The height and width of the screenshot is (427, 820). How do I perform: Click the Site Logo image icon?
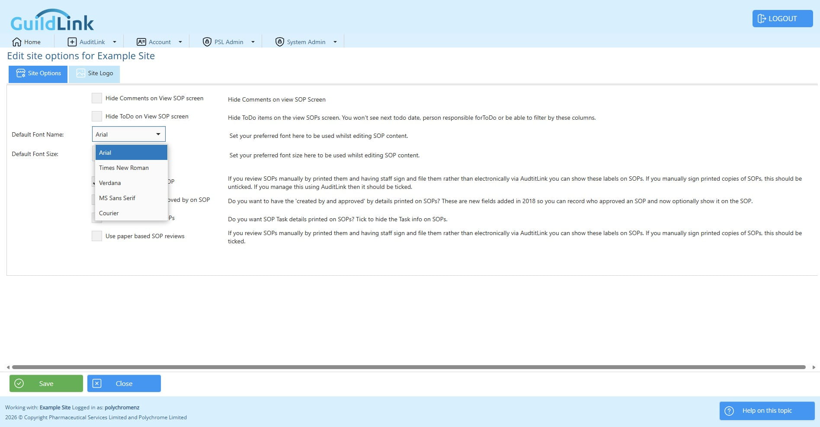80,73
